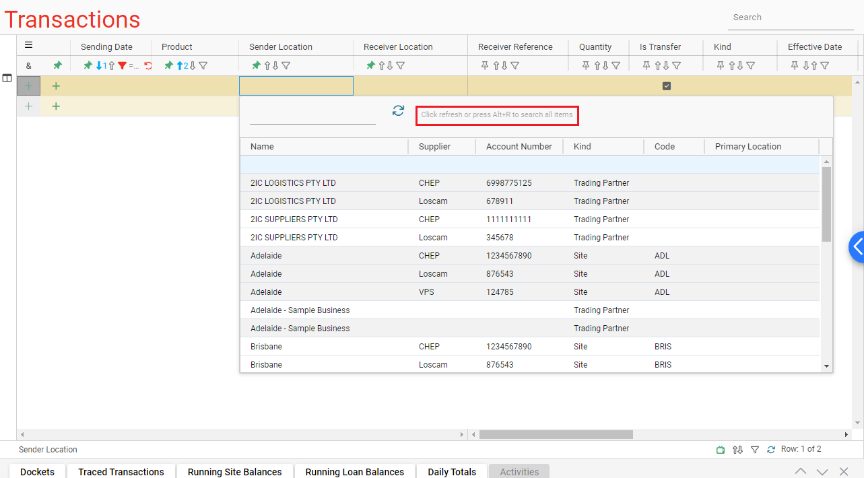Pin the Product column using its green pin icon
Viewport: 864px width, 478px height.
pos(169,65)
